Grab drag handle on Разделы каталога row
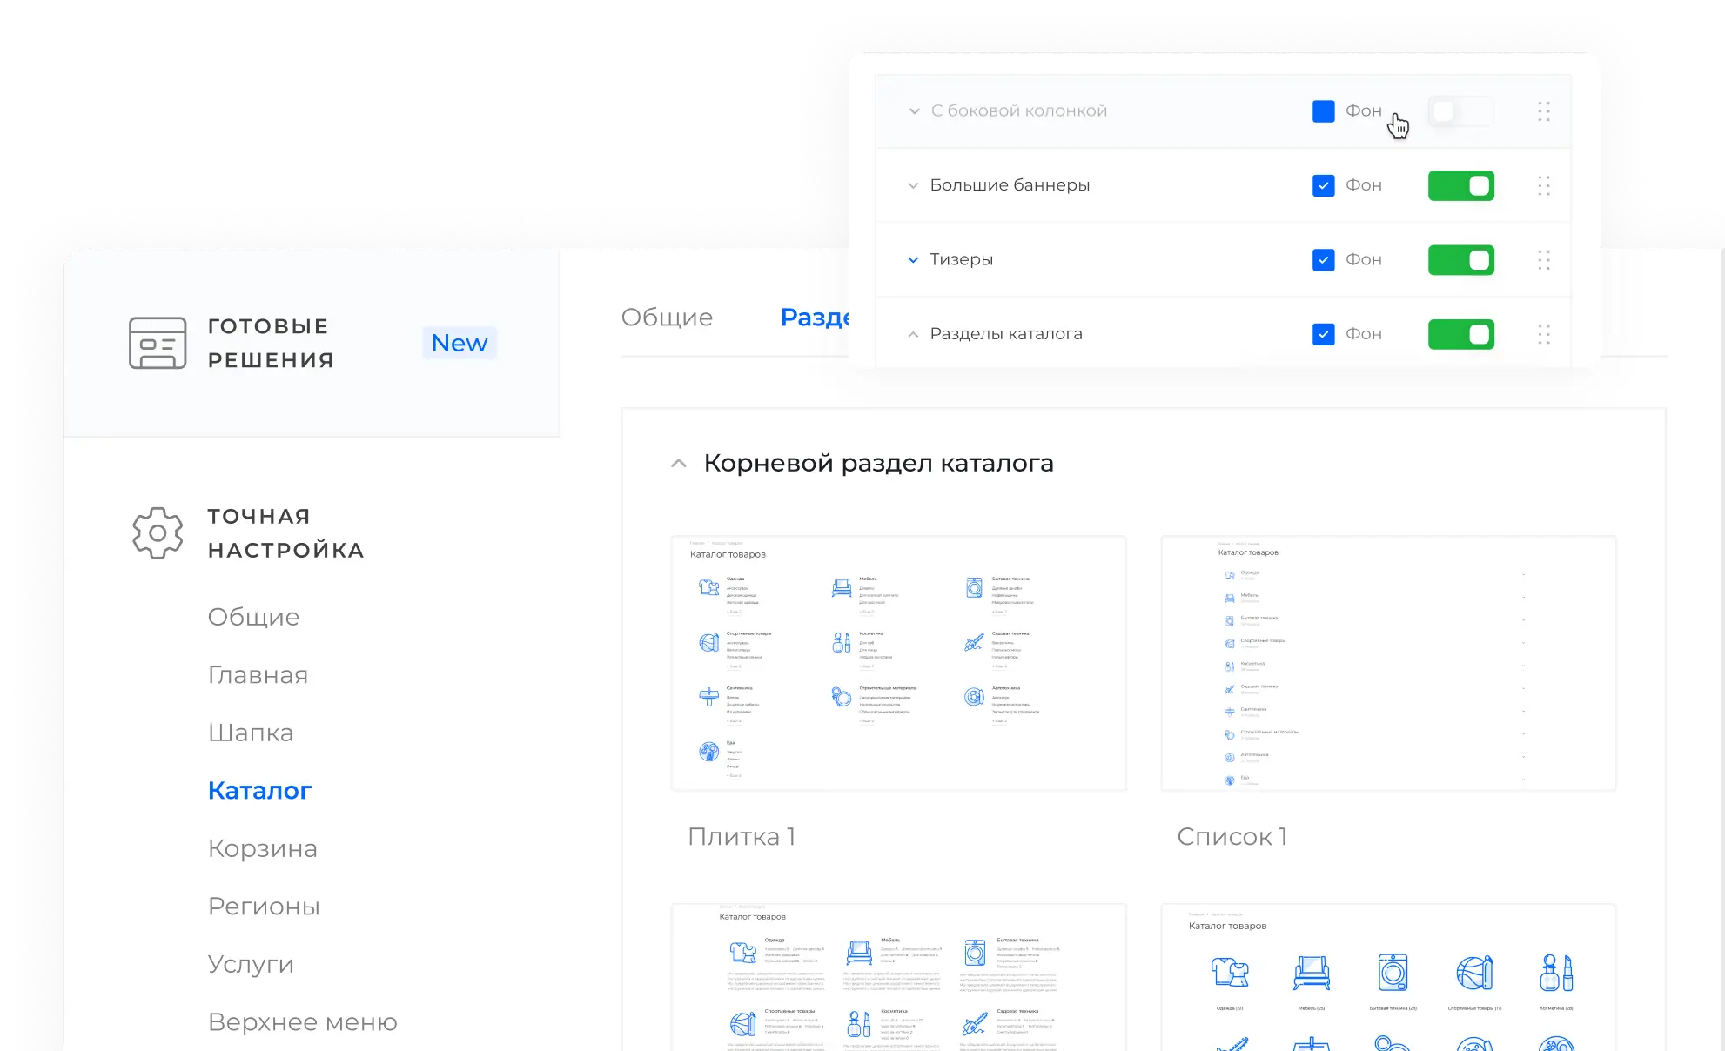 click(1543, 334)
